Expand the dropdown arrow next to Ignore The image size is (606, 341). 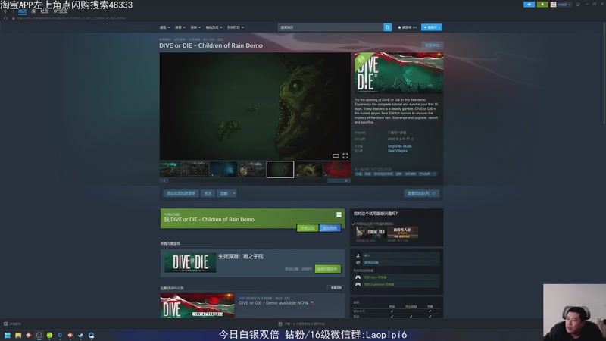point(234,193)
